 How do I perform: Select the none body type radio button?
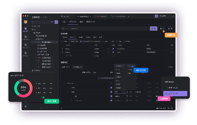pyautogui.click(x=62, y=41)
